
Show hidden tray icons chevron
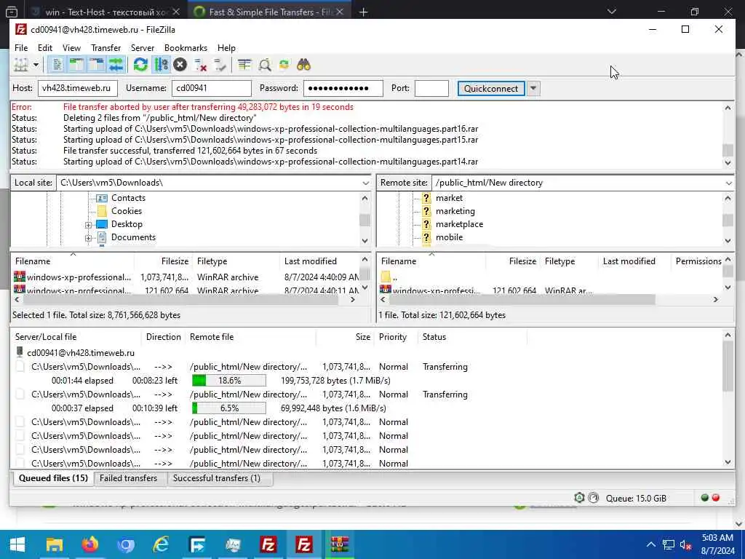click(651, 544)
